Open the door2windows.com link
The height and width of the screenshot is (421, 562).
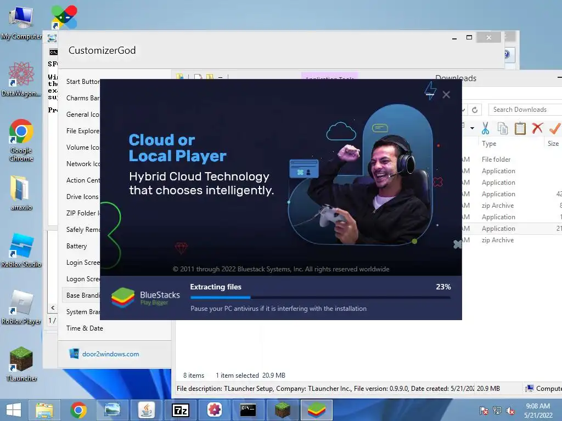110,354
